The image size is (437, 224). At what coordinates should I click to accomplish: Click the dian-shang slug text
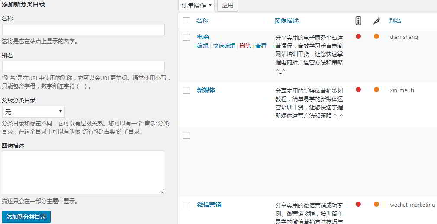tap(404, 37)
